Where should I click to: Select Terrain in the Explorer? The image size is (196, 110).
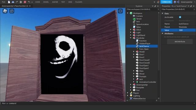coord(139,19)
